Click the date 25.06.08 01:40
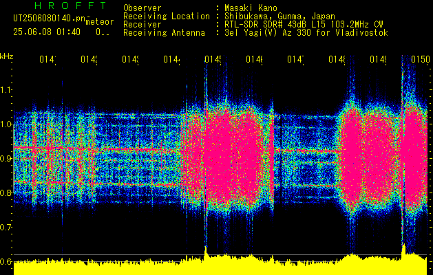This screenshot has height=275, width=433. pos(47,32)
